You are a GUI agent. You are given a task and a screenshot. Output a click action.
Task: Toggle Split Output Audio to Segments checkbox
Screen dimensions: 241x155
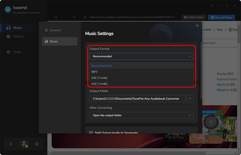(x=91, y=132)
